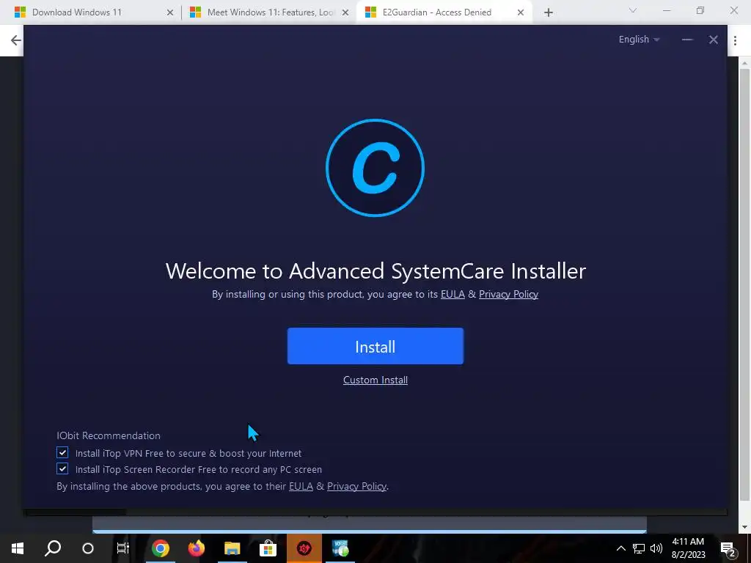The width and height of the screenshot is (751, 563).
Task: Click scrollbar down arrow on the page
Action: tap(744, 527)
